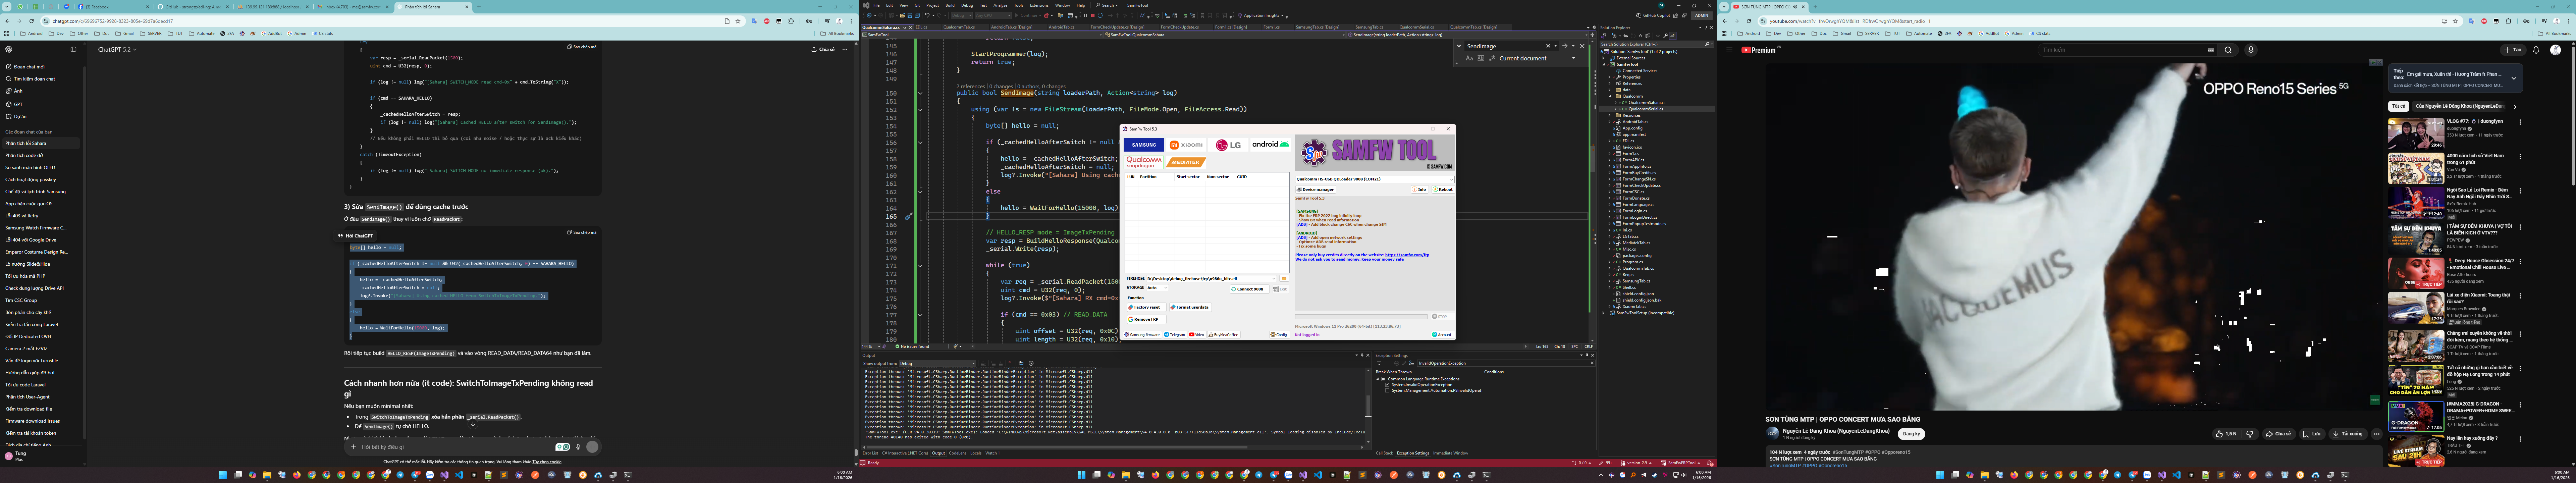
Task: Click the Đăng ký subscribe button
Action: [1911, 434]
